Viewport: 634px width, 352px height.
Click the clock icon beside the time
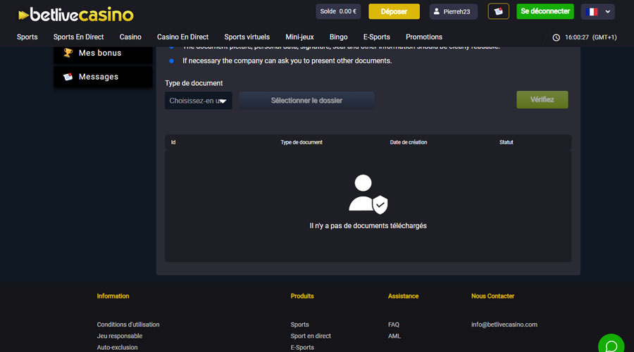[x=557, y=37]
